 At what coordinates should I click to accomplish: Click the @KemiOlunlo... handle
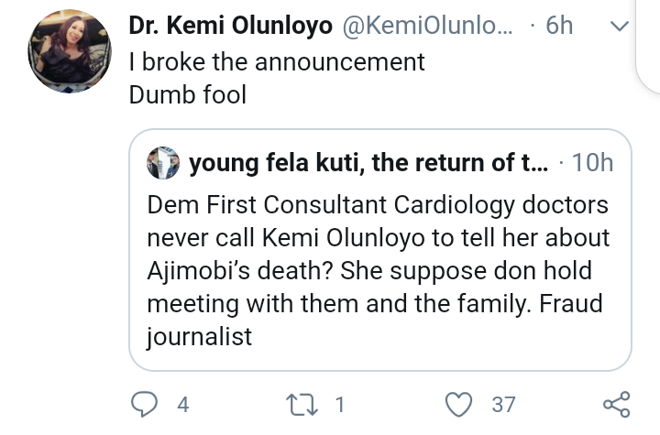point(429,27)
